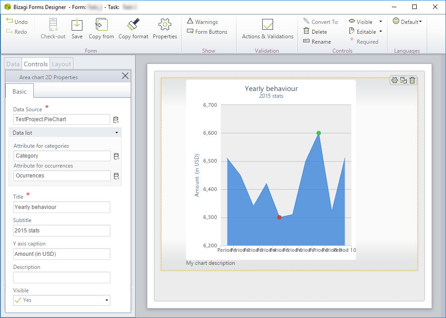Expand the Visible dropdown arrow in ribbon

click(x=381, y=22)
